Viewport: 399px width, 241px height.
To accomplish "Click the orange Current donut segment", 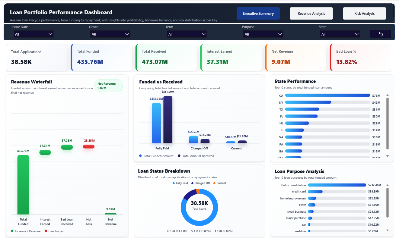I will click(x=198, y=191).
